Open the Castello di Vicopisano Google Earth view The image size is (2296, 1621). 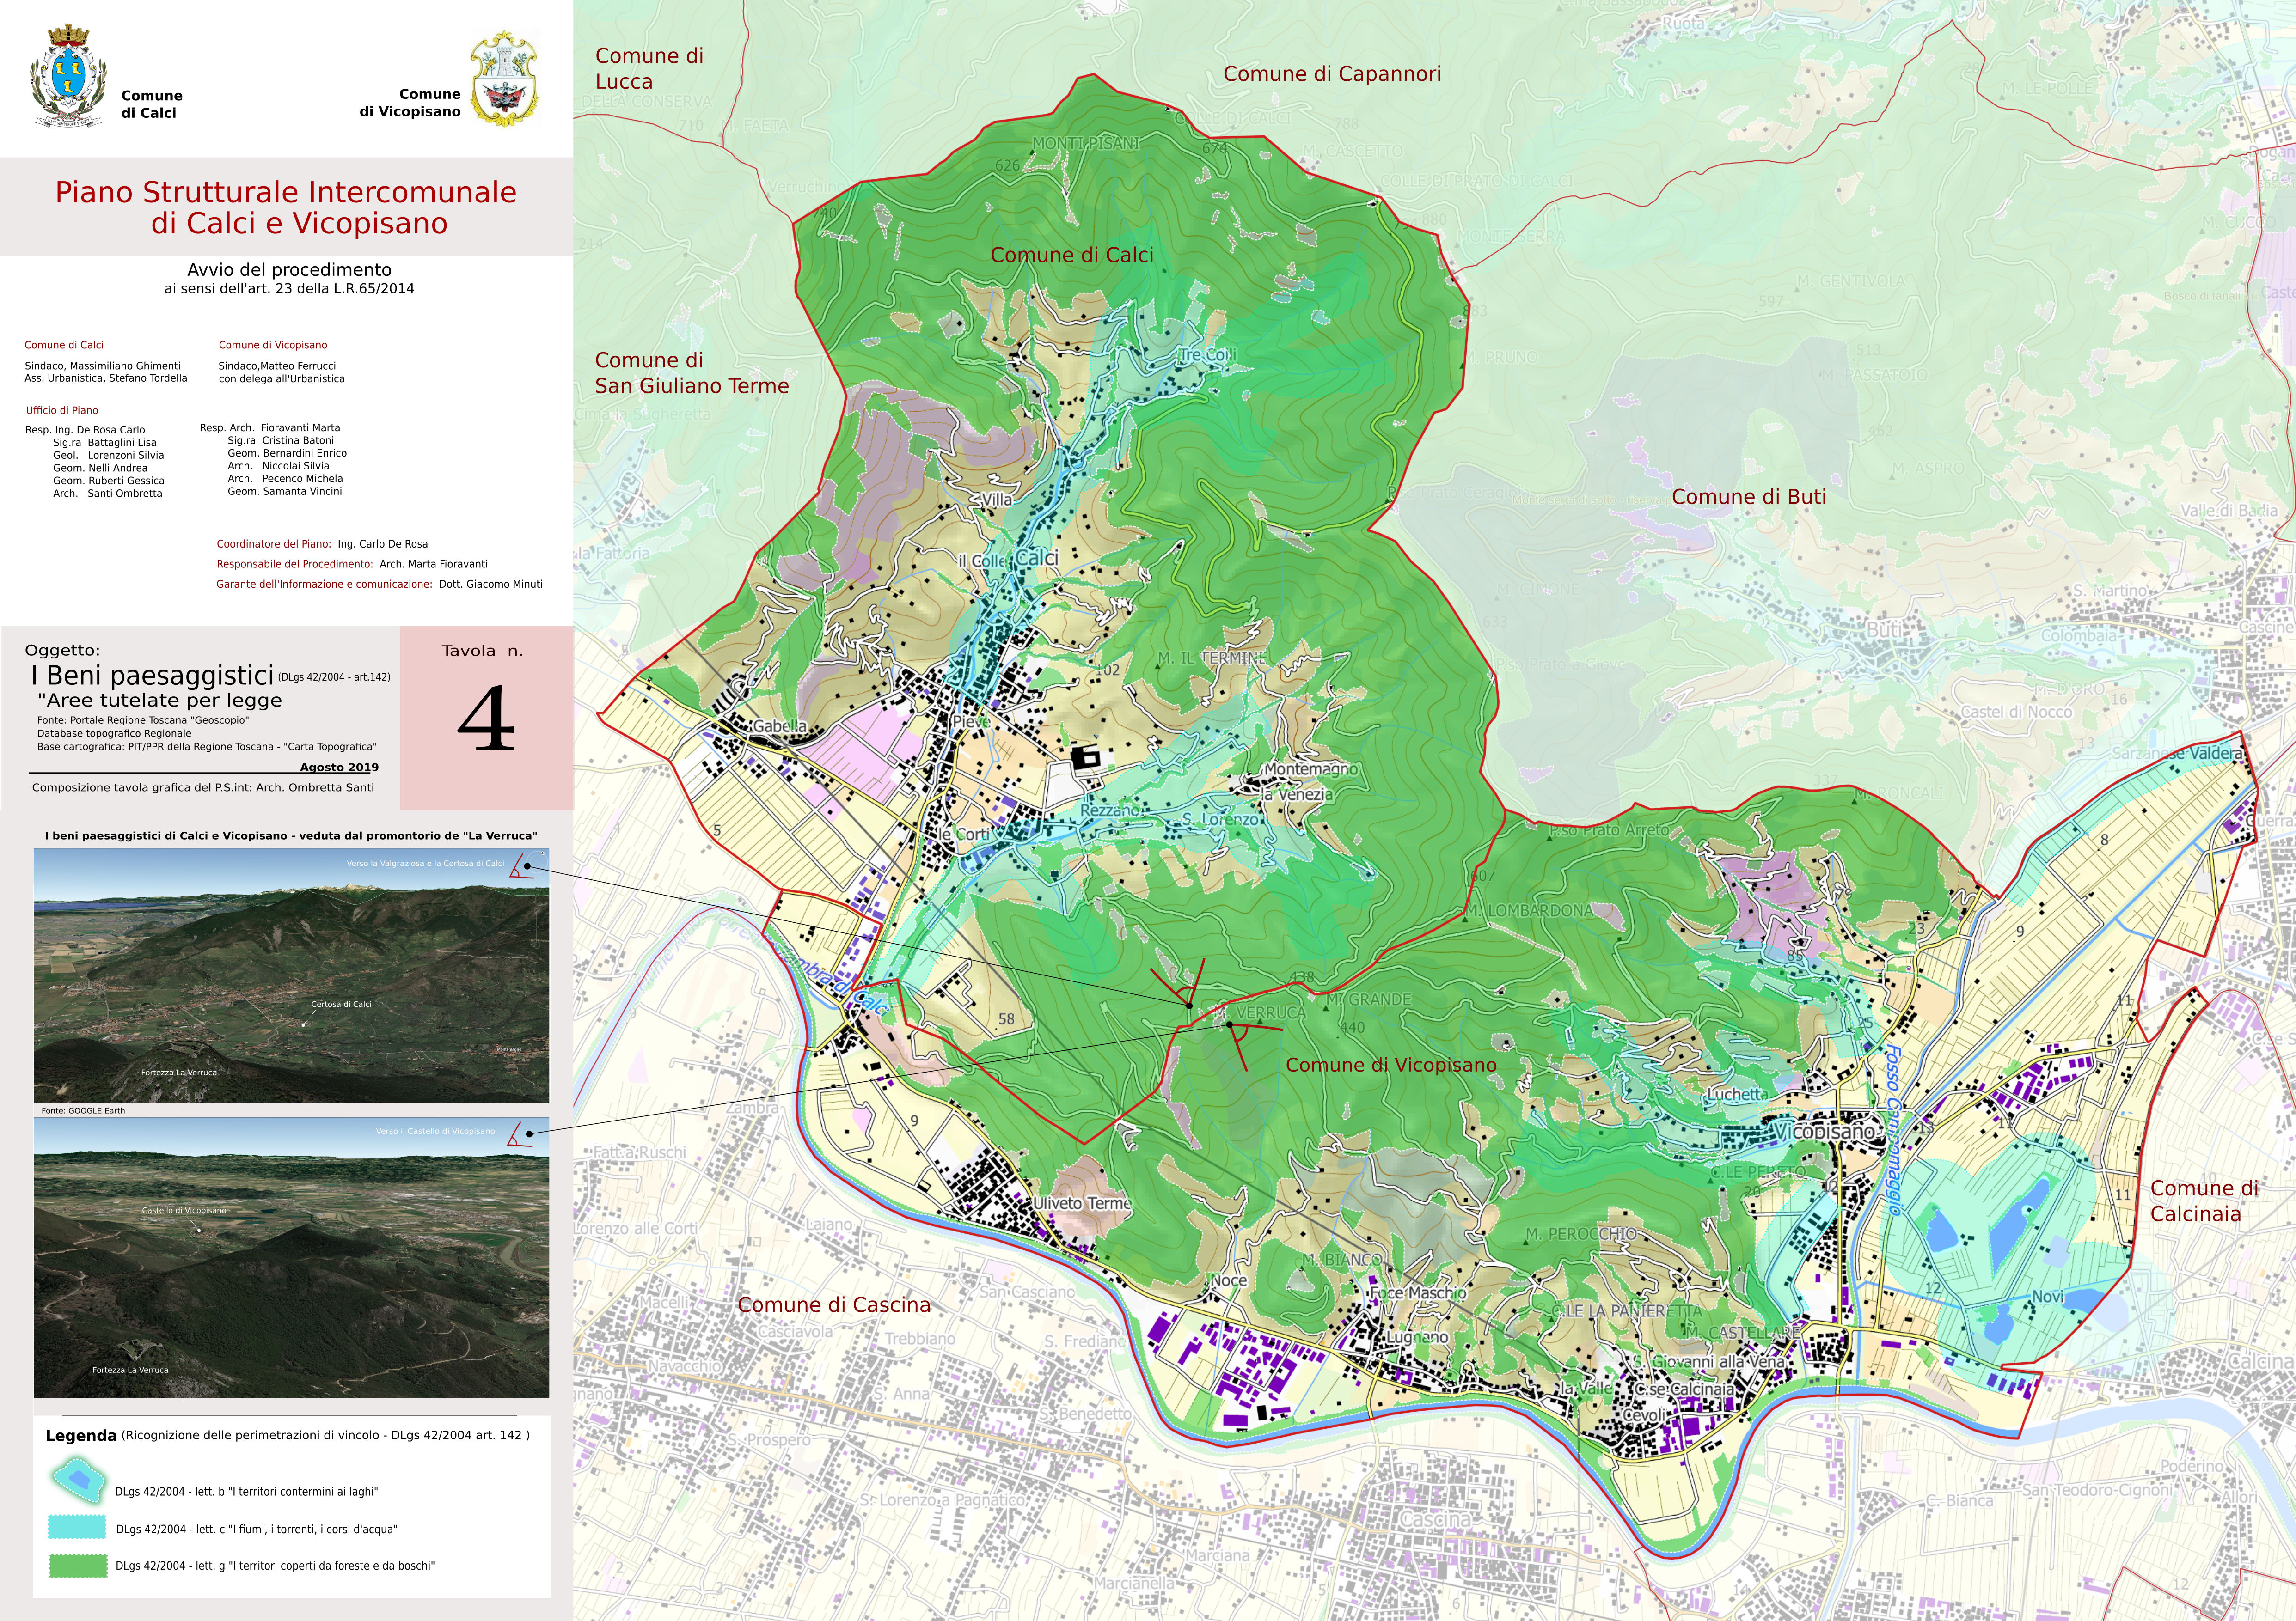291,1257
